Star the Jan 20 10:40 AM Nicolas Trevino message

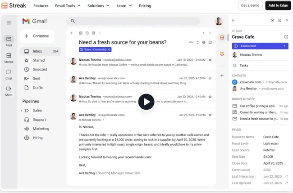(210, 97)
